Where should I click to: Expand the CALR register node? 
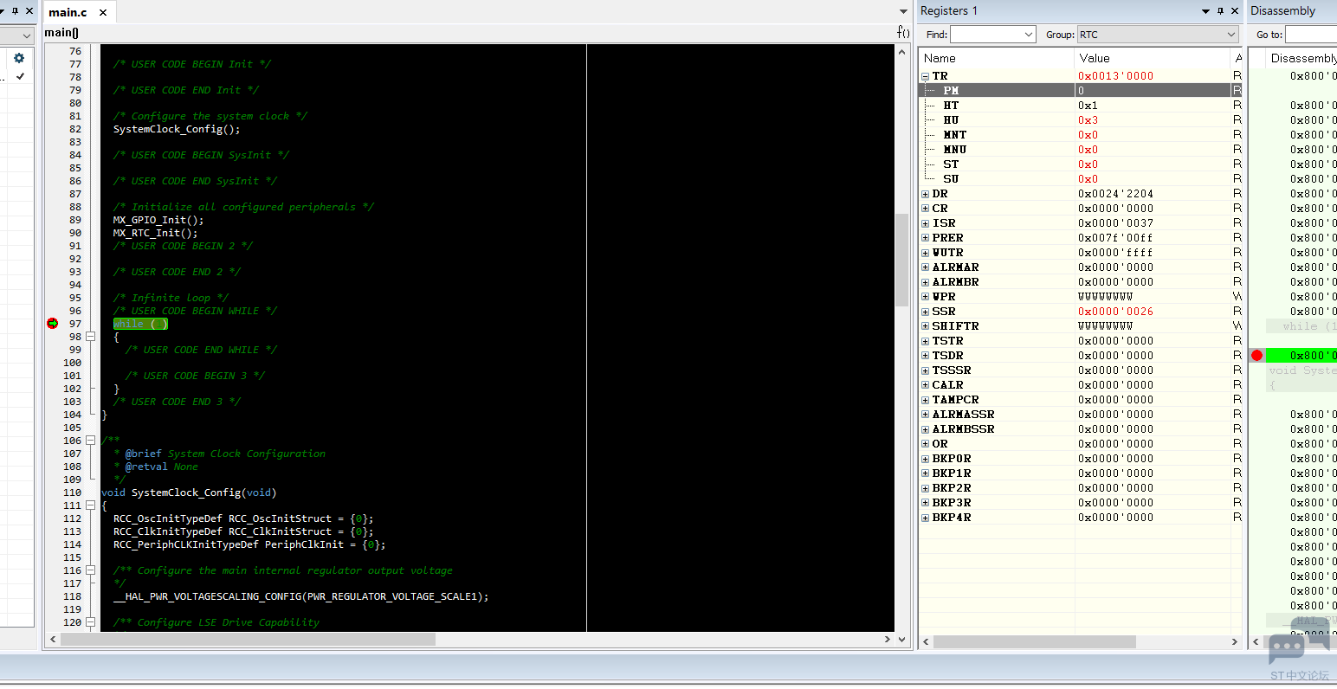click(x=925, y=385)
